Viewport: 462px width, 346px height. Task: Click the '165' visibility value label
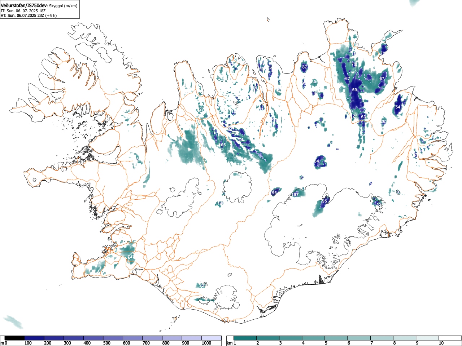point(222,145)
